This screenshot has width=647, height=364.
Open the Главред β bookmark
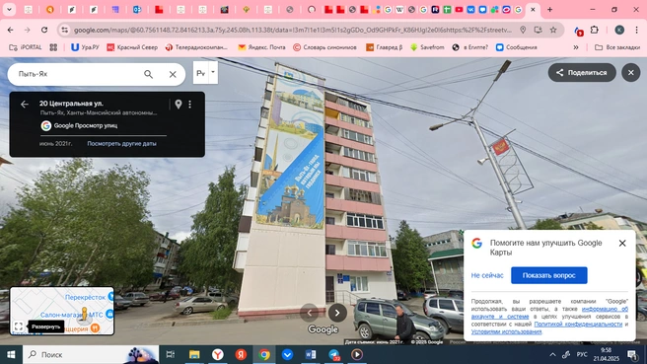point(385,47)
